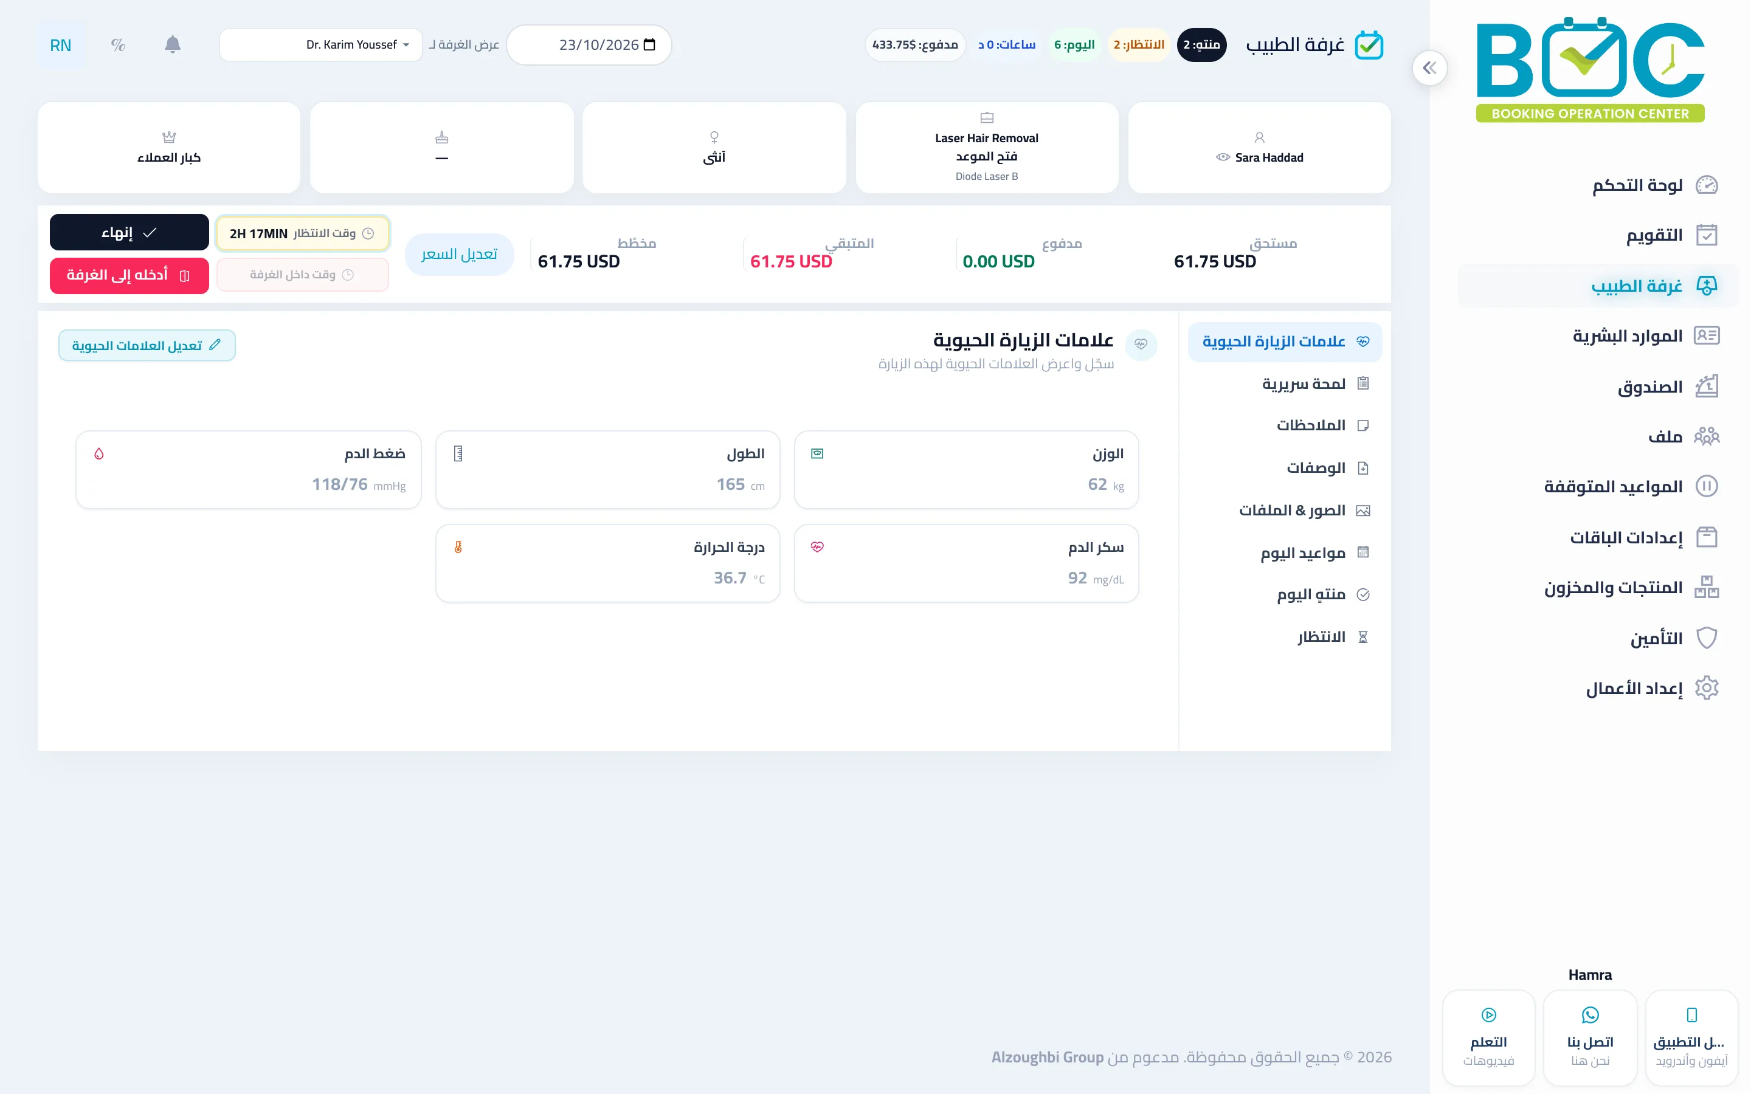
Task: Click the notification bell icon
Action: tap(172, 45)
